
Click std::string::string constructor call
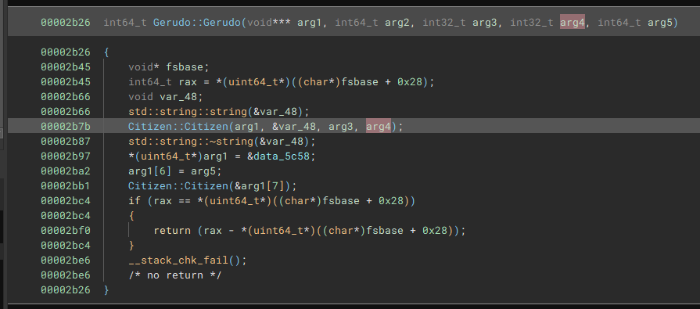click(x=188, y=112)
